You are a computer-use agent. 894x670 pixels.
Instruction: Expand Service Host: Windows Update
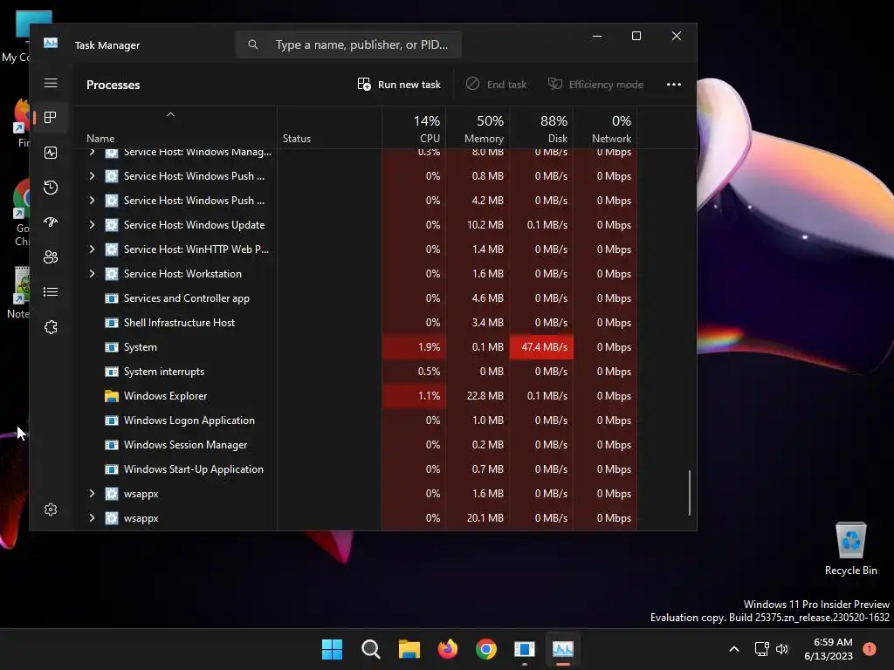tap(92, 225)
